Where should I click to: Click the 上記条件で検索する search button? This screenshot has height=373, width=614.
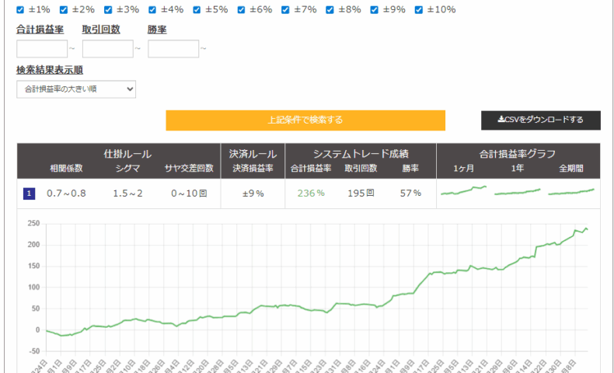pos(305,120)
